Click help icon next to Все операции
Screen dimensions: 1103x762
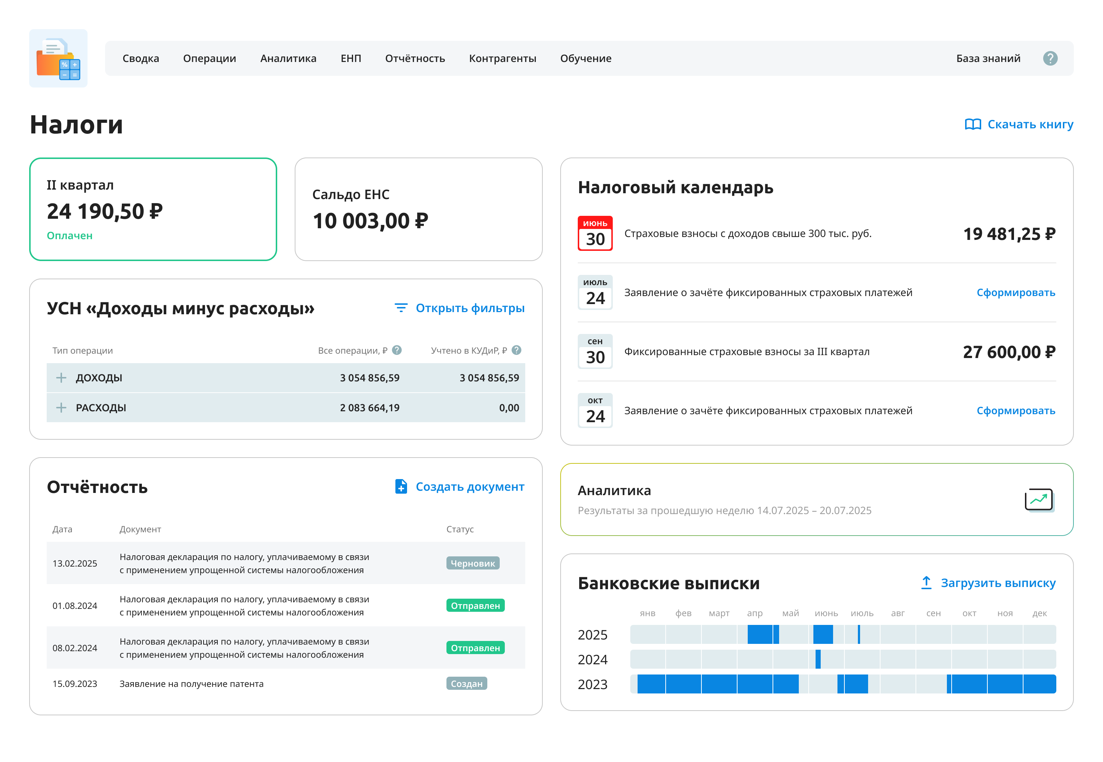click(x=396, y=350)
